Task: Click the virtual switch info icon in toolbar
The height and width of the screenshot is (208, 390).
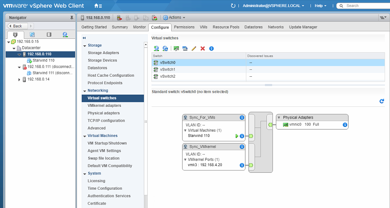Action: pos(211,48)
